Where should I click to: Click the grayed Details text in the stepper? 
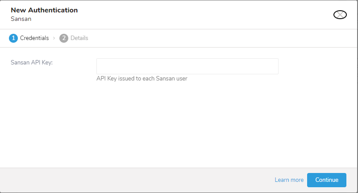79,38
